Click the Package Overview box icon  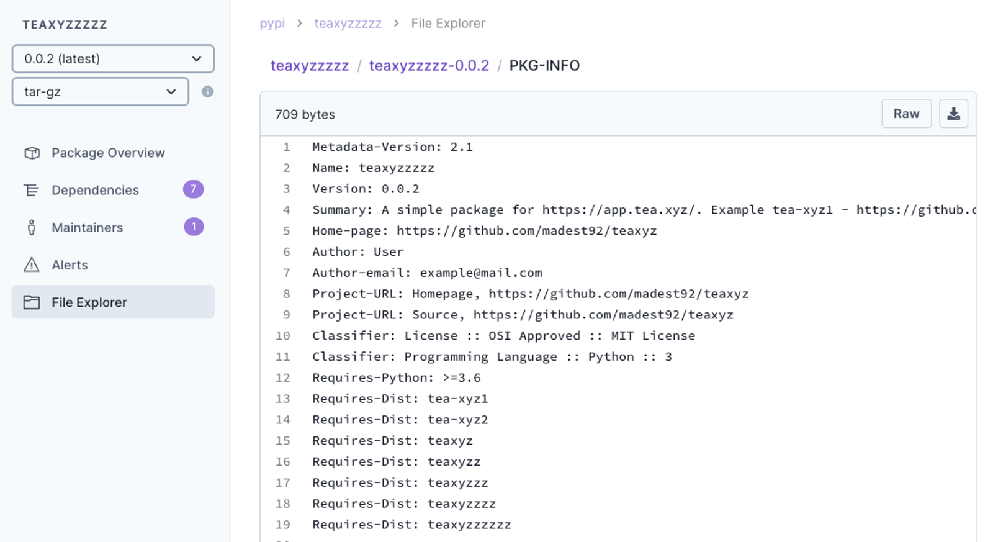(32, 153)
